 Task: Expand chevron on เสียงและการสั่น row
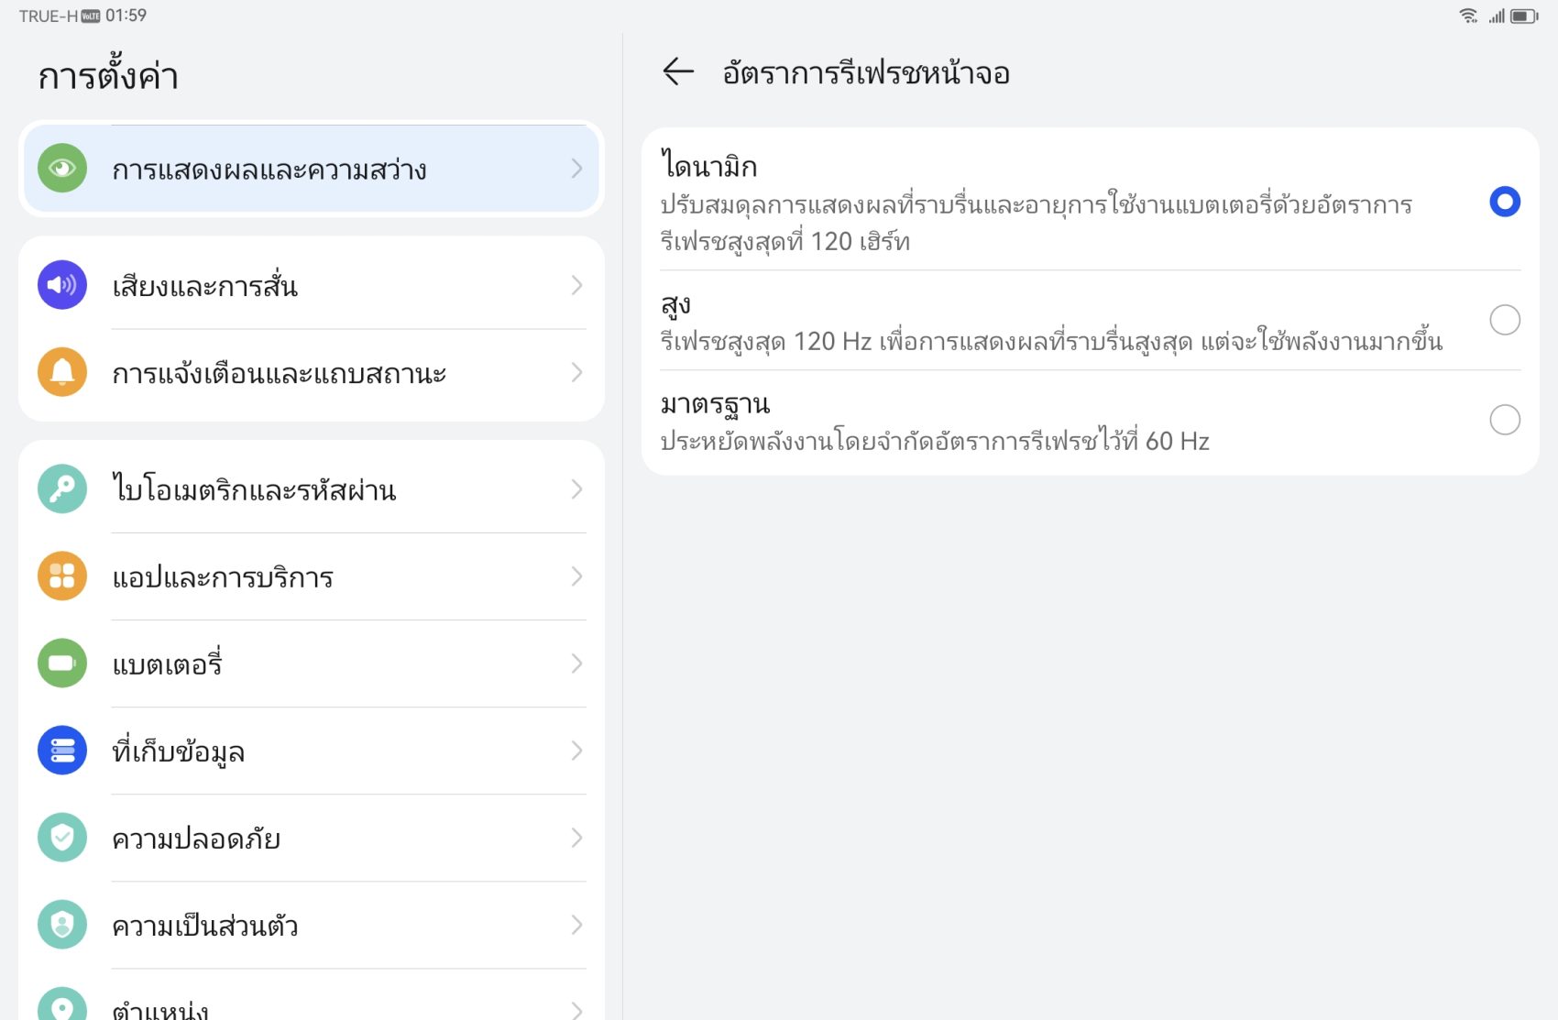pos(576,285)
